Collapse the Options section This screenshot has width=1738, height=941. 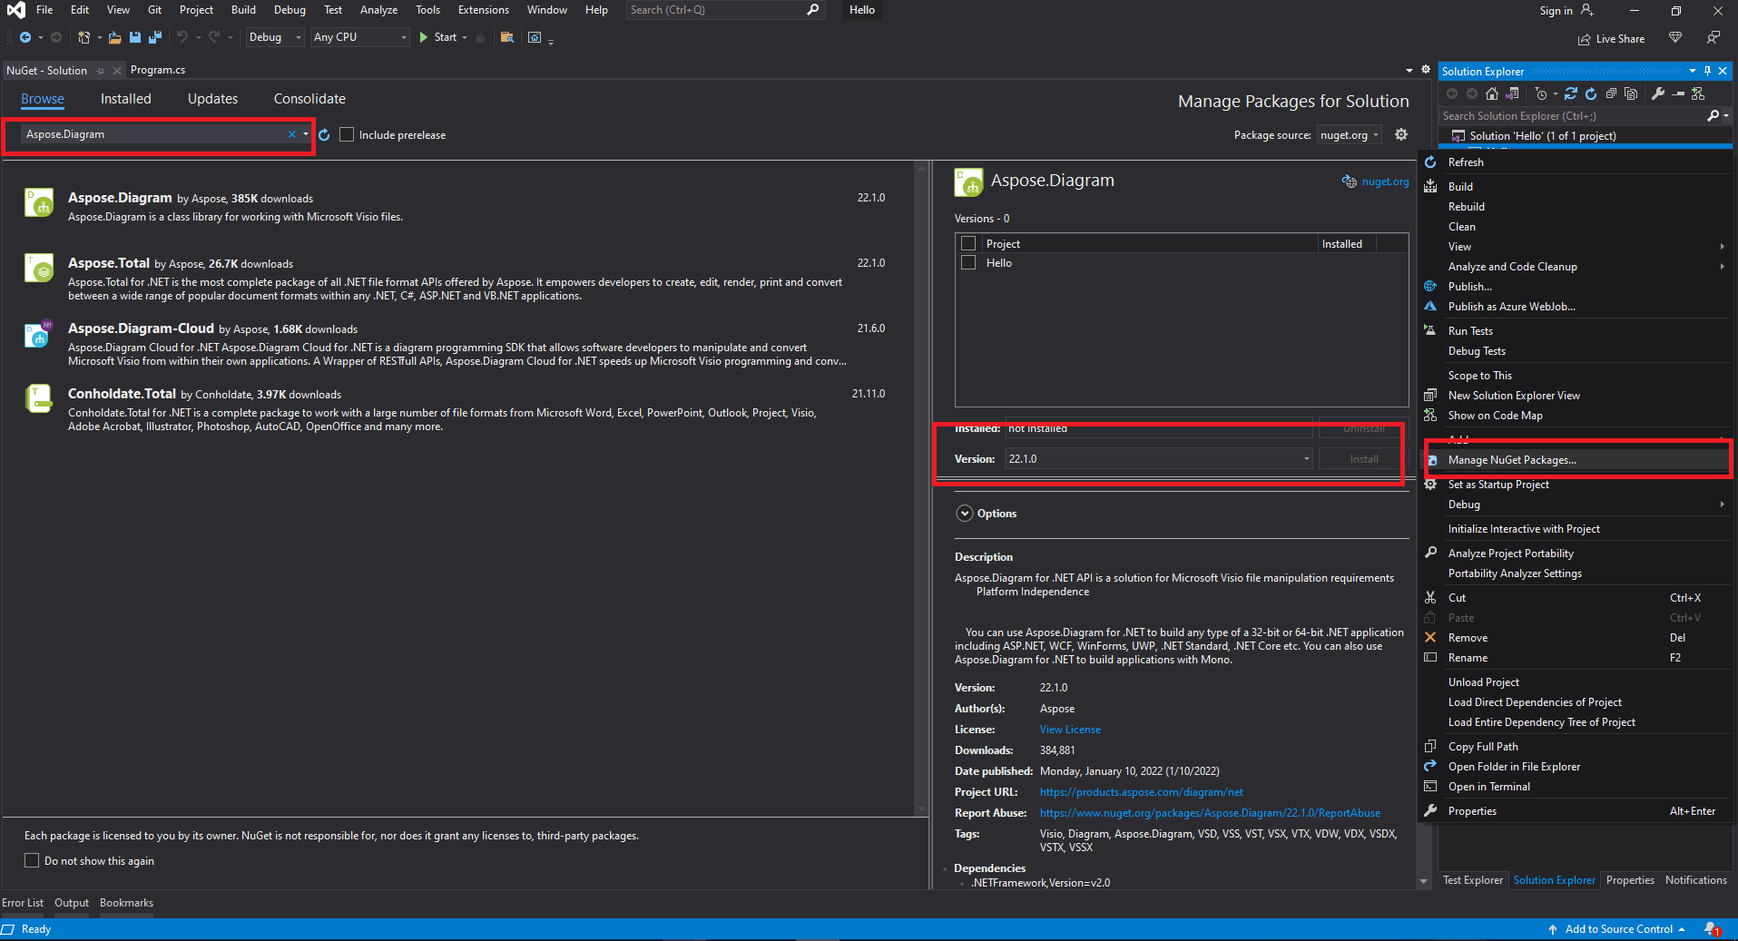coord(965,513)
